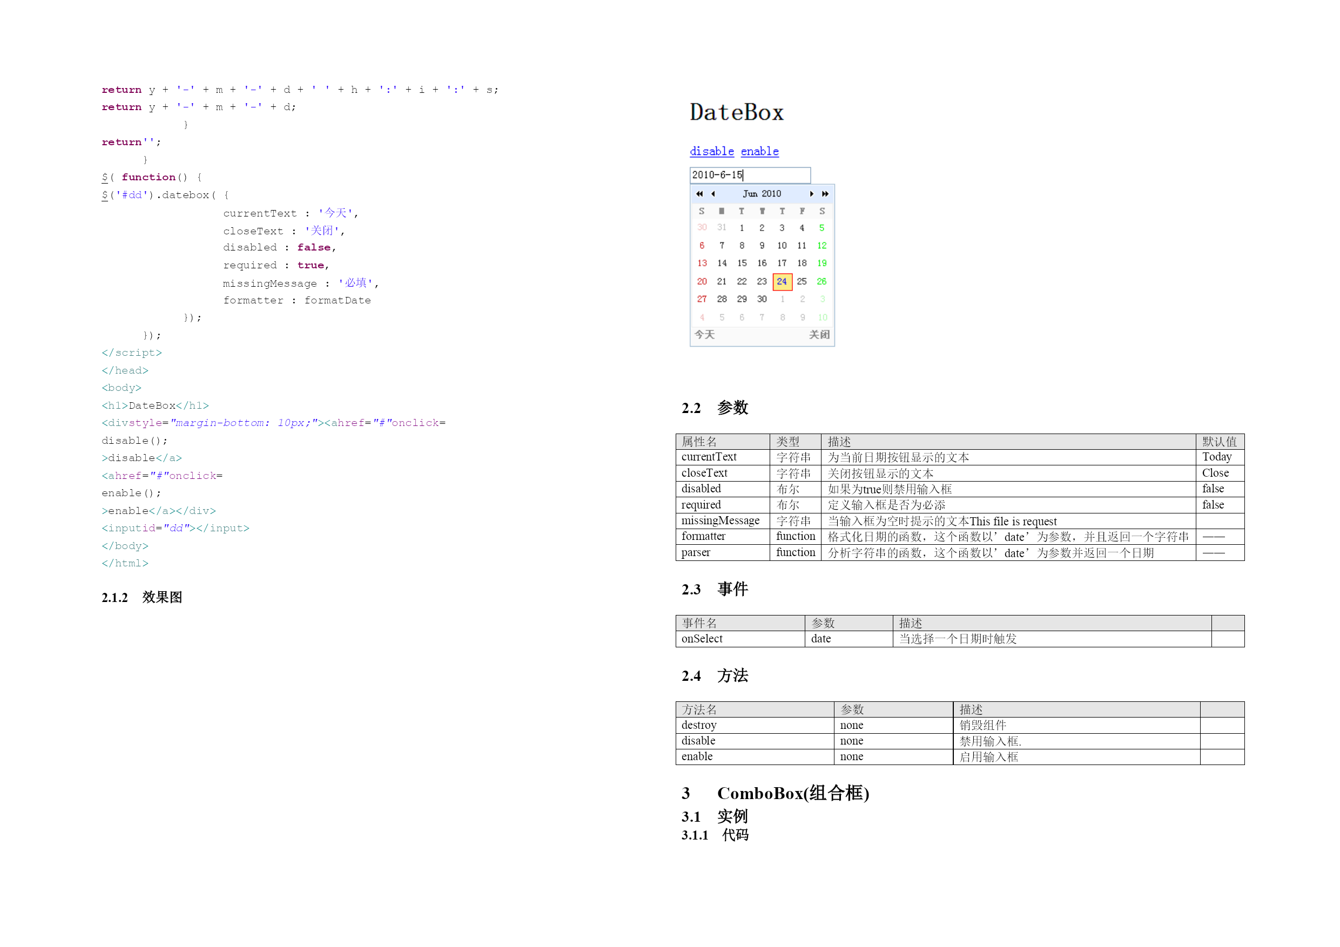This screenshot has width=1340, height=947.
Task: Select date 22 in the calendar
Action: tap(742, 281)
